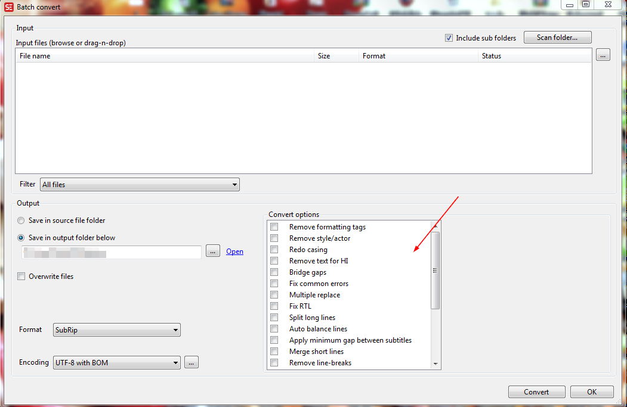Enable Include sub folders
The image size is (627, 407).
[448, 38]
